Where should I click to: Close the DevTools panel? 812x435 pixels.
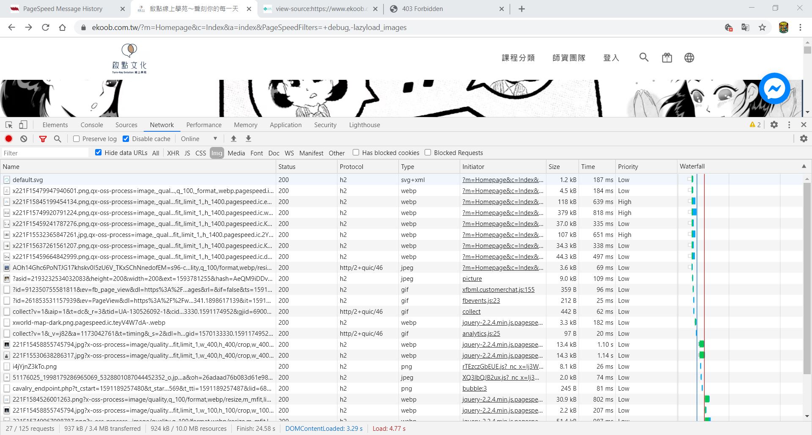[x=804, y=125]
